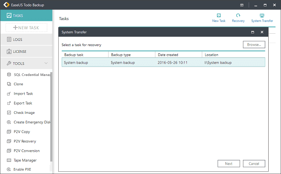281x174 pixels.
Task: Click the P2V Copy icon
Action: click(9, 132)
